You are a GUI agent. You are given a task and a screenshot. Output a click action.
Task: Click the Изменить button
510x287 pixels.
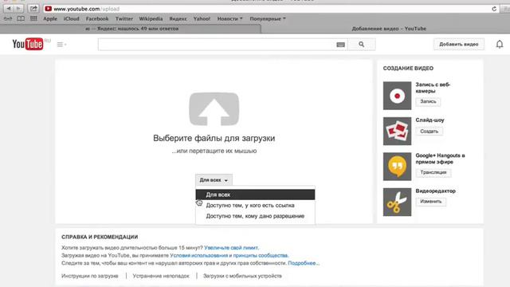click(x=431, y=202)
